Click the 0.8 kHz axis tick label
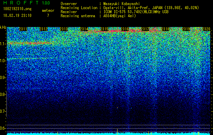The height and width of the screenshot is (135, 213). (x=2, y=94)
